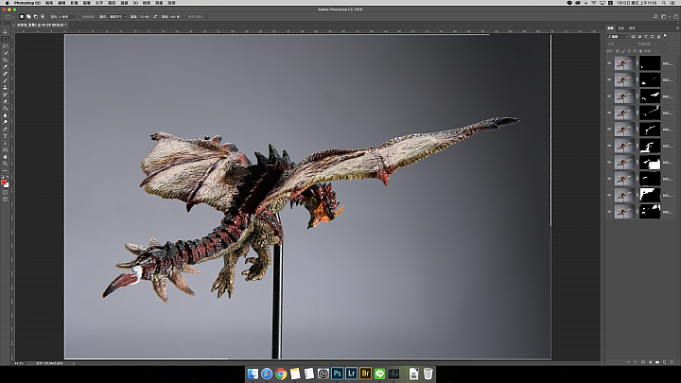The image size is (681, 383).
Task: Open the Photoshop CC application menu
Action: (x=26, y=3)
